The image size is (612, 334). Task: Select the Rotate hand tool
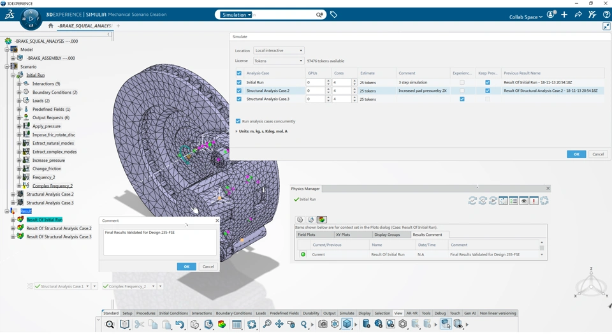tap(291, 324)
